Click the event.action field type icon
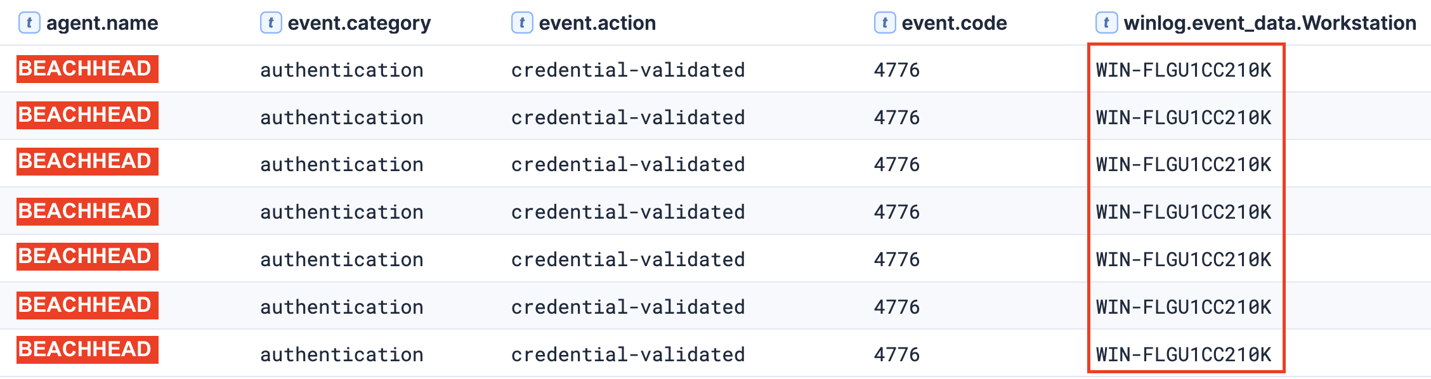The image size is (1431, 379). [x=522, y=23]
